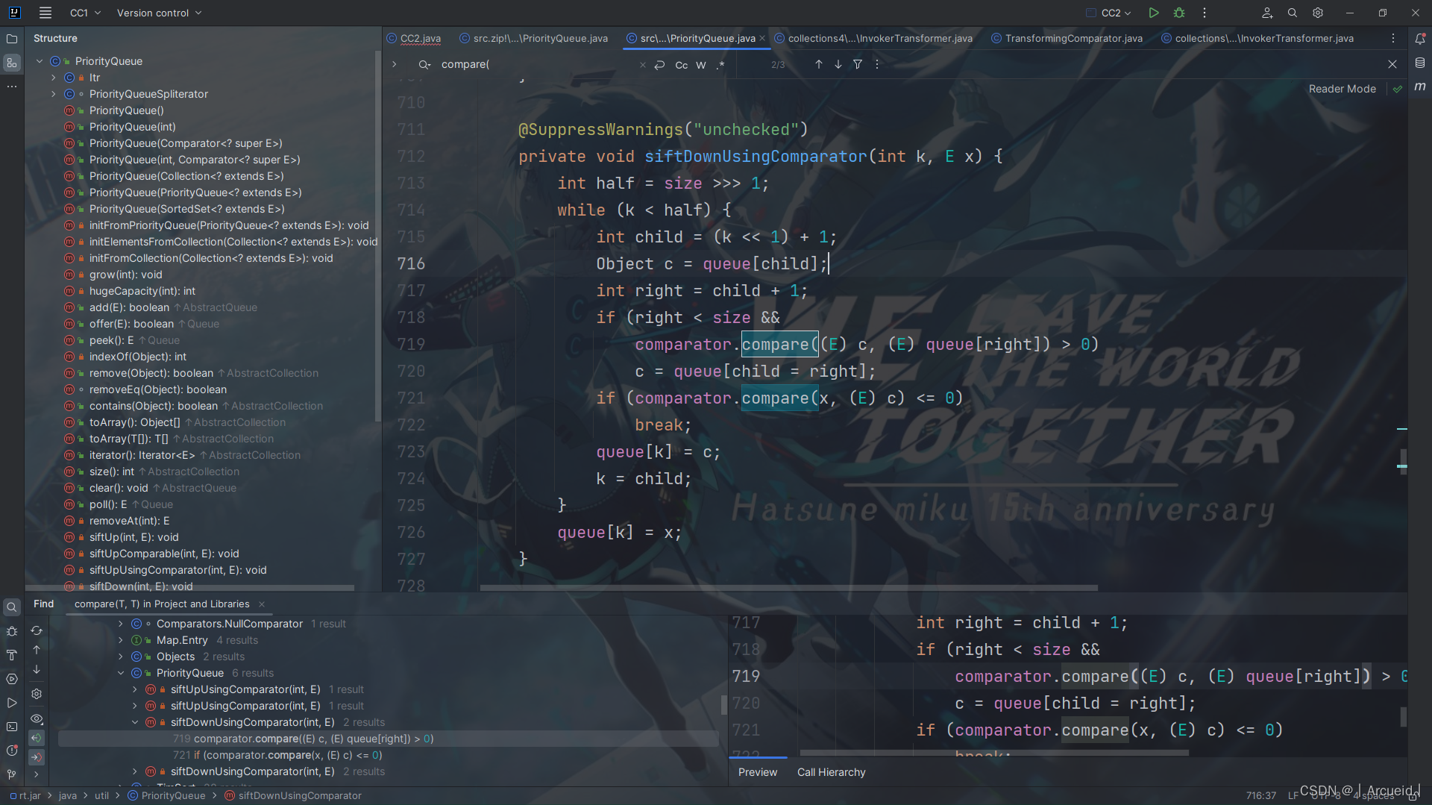Open the Maven tool window
Viewport: 1432px width, 805px height.
click(x=1420, y=87)
